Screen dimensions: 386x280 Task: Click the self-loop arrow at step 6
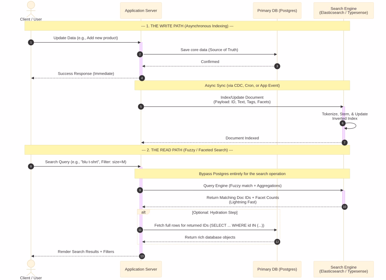tap(351, 126)
